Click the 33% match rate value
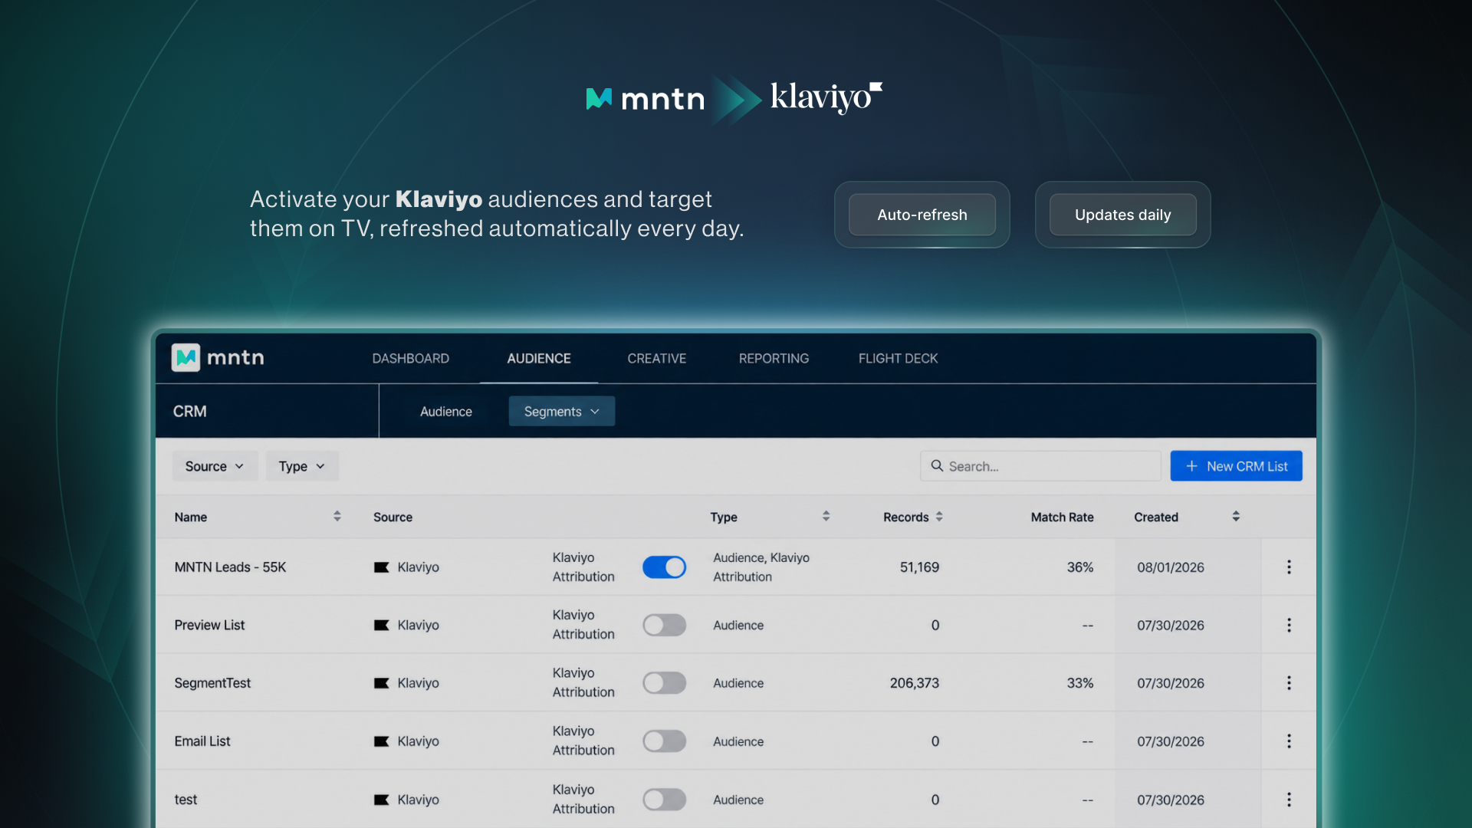The image size is (1472, 828). 1080,683
